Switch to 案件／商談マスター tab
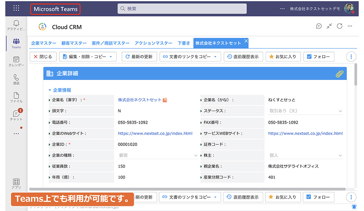 (111, 43)
